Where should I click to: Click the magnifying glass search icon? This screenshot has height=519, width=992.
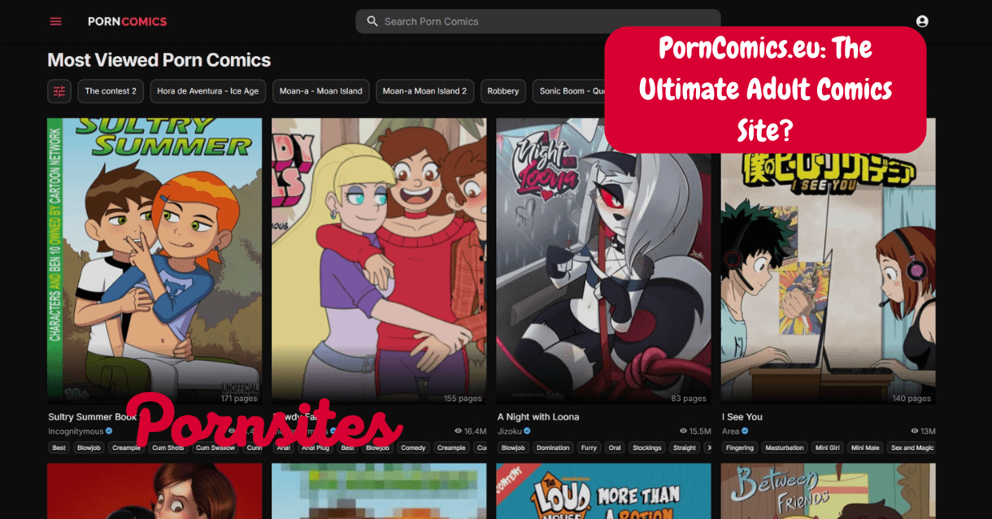[372, 21]
